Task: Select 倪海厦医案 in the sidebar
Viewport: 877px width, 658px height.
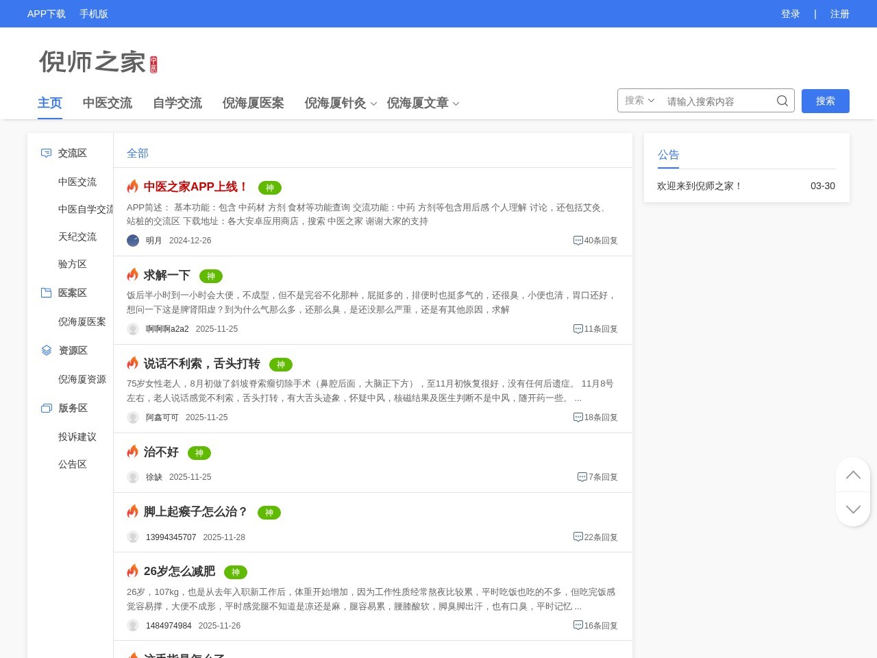Action: point(82,321)
